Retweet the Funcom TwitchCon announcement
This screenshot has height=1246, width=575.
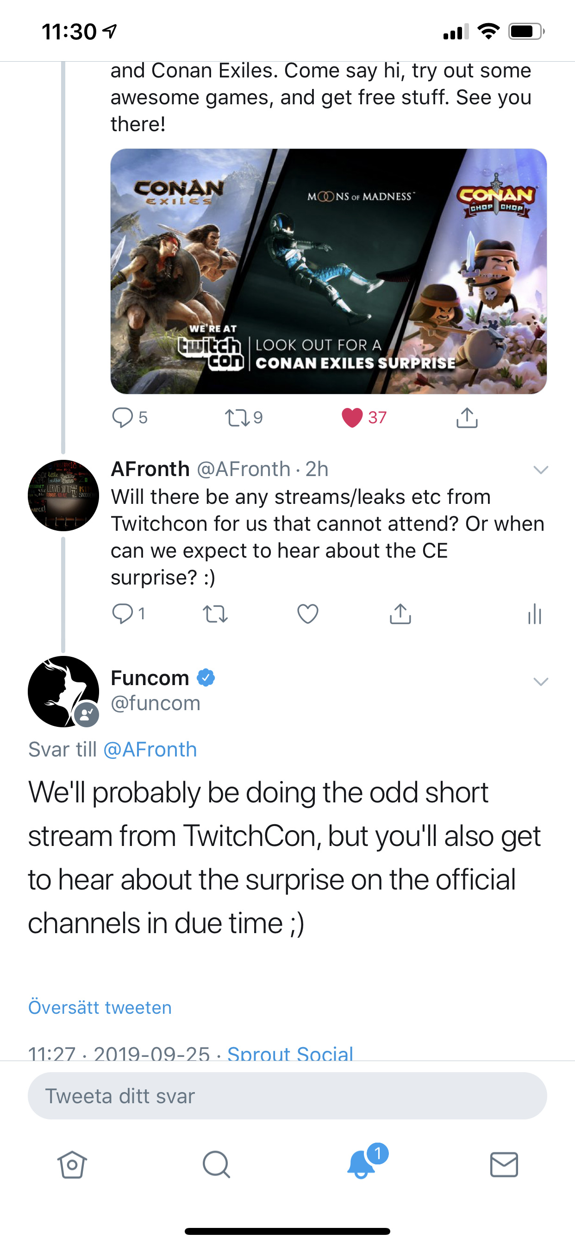point(237,418)
